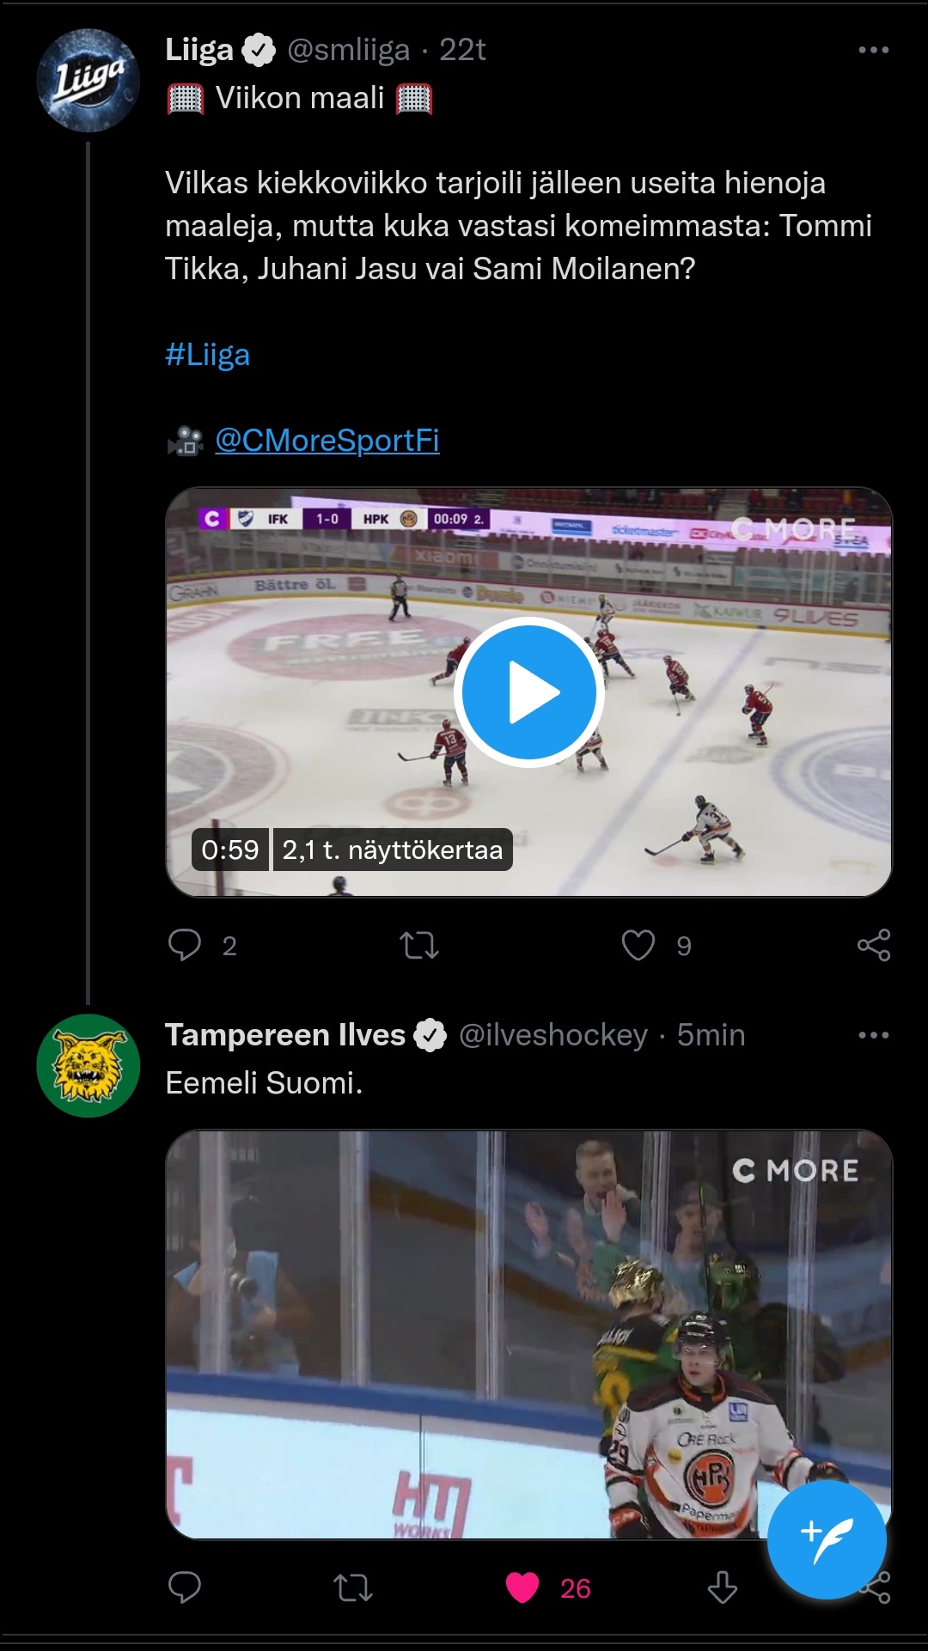Viewport: 928px width, 1651px height.
Task: Open the Liiga account name
Action: [x=199, y=50]
